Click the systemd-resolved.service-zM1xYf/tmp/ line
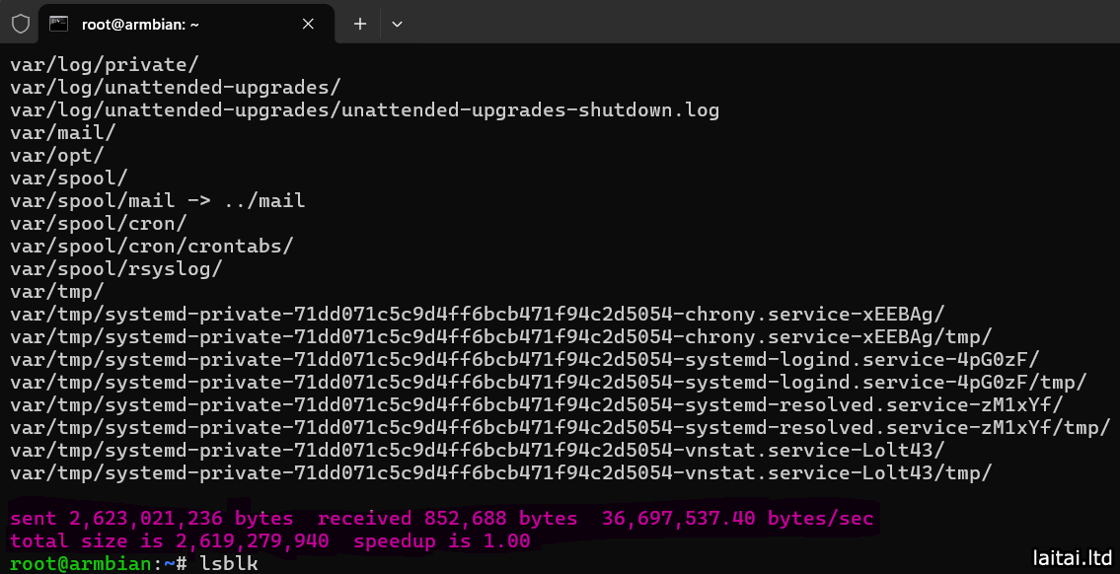The height and width of the screenshot is (574, 1120). pos(560,428)
